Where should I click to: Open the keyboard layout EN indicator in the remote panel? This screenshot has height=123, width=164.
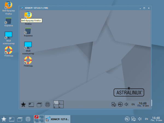pos(133,104)
